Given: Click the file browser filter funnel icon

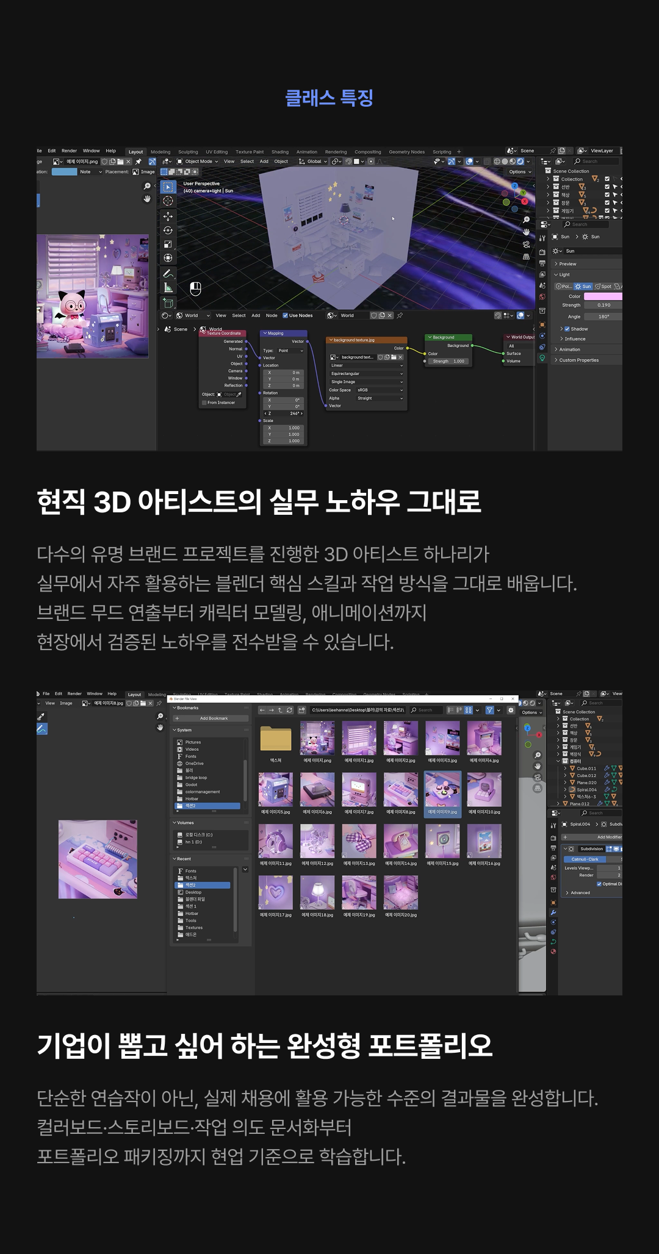Looking at the screenshot, I should 489,710.
